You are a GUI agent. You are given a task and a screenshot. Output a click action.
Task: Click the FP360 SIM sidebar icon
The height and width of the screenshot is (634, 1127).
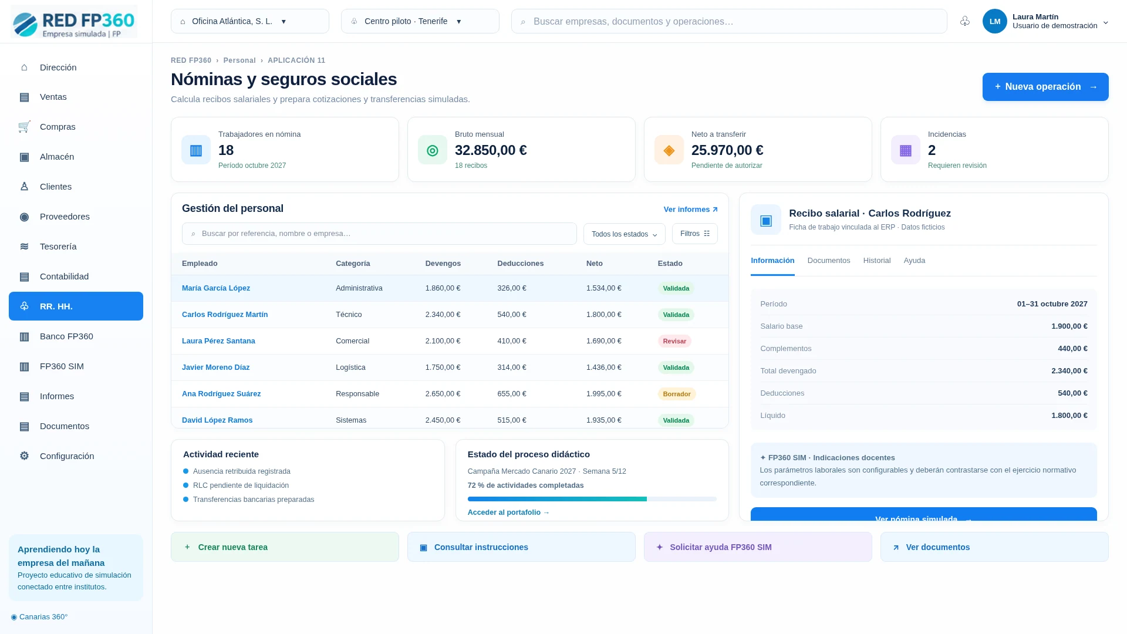point(24,366)
